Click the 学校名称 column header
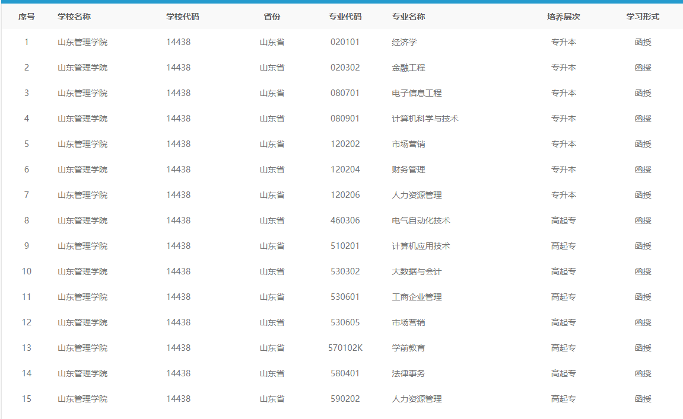 (74, 17)
